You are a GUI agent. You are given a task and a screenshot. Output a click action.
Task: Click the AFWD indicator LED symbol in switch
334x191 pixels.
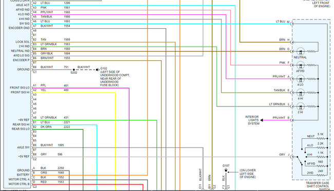point(301,65)
